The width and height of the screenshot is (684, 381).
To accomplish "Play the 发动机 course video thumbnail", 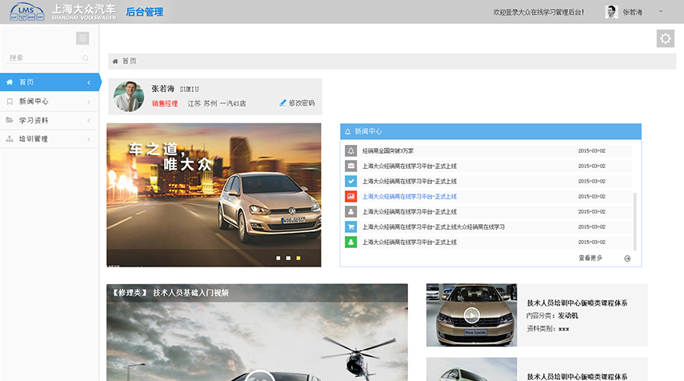I will click(471, 315).
